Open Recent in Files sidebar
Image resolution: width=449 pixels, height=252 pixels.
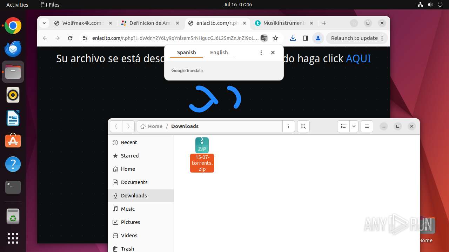coord(141,142)
